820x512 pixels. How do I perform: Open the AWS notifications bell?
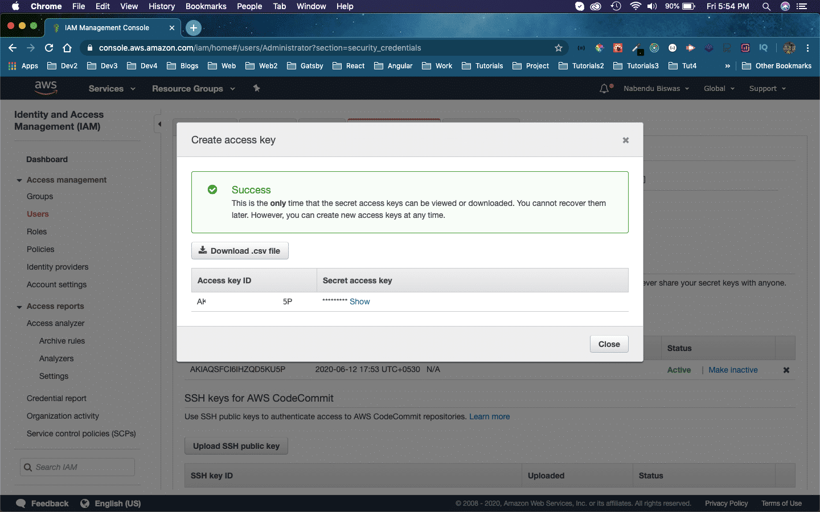click(605, 89)
